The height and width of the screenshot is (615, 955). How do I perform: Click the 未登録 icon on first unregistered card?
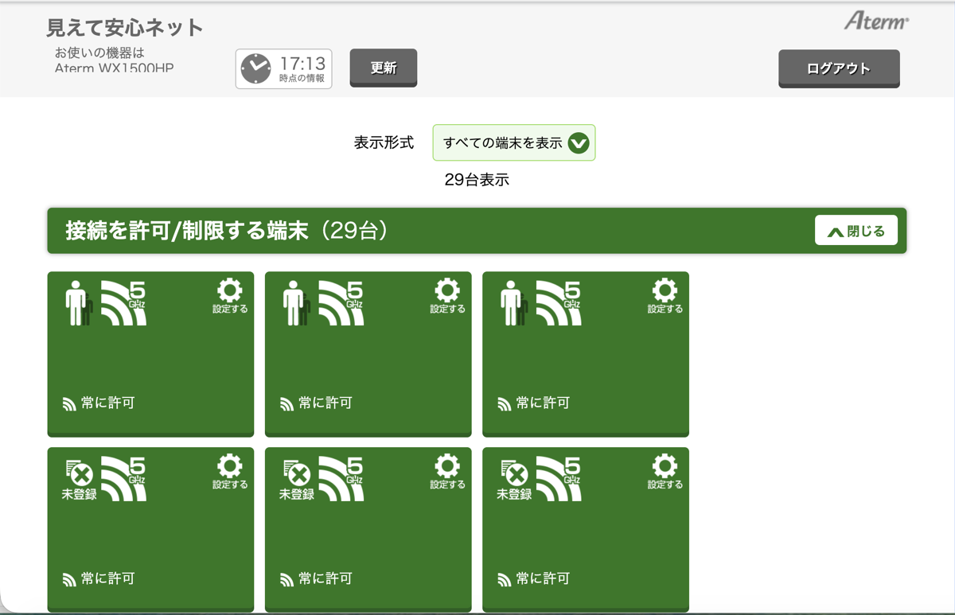79,480
